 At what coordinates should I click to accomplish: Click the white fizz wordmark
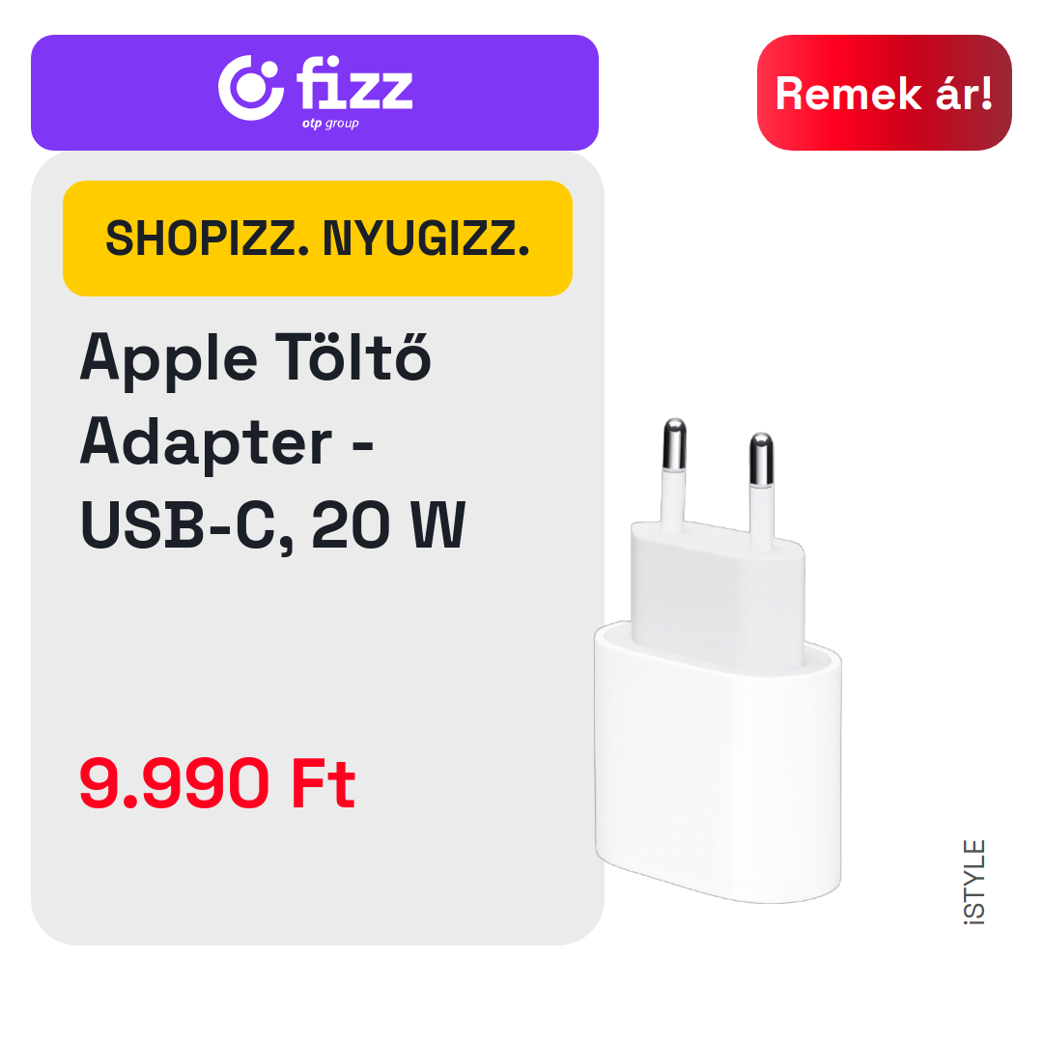pos(354,82)
